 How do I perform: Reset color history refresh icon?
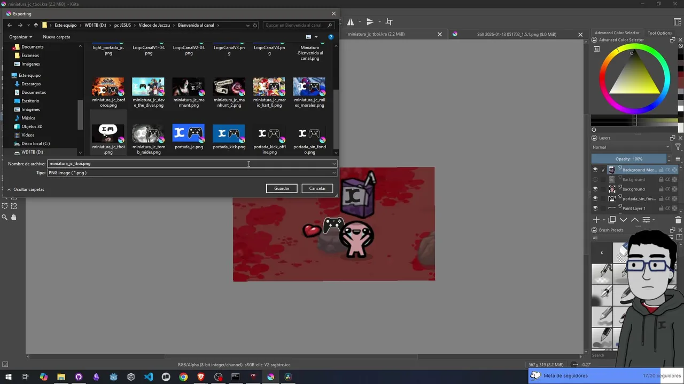point(594,130)
